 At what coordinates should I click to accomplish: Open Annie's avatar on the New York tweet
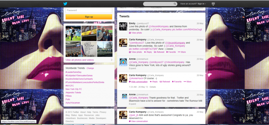(123, 62)
